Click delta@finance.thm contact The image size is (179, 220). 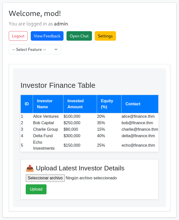138,136
